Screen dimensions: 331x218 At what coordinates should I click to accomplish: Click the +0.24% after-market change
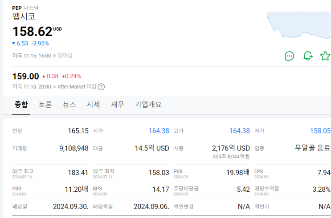(x=71, y=77)
